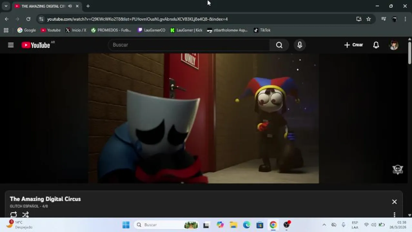Open the PROMIEDOS bookmark
Screen dimensions: 412x232
111,30
